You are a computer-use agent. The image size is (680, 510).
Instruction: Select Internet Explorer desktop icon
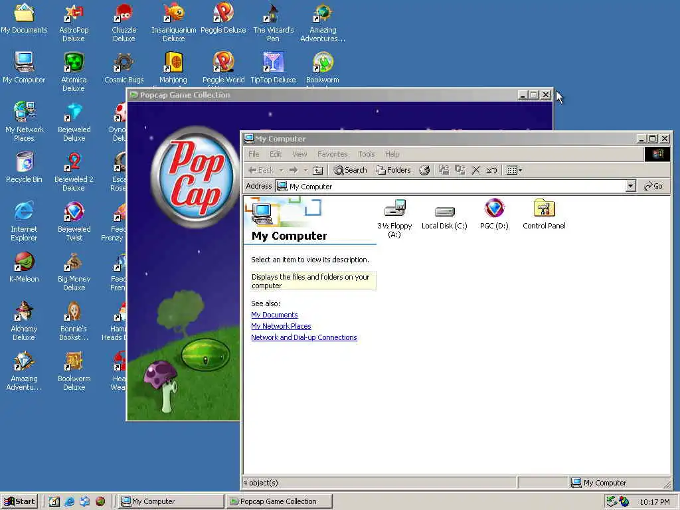(25, 222)
